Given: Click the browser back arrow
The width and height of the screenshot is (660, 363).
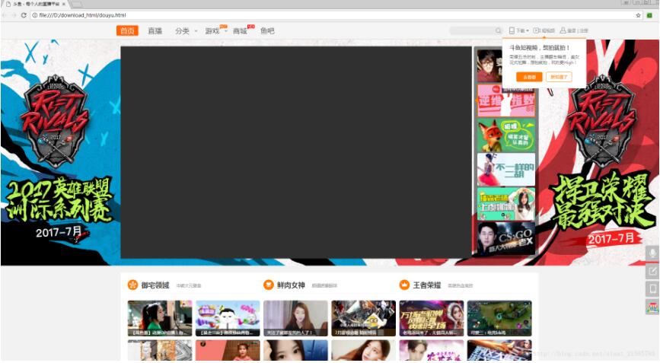Looking at the screenshot, I should coord(5,15).
